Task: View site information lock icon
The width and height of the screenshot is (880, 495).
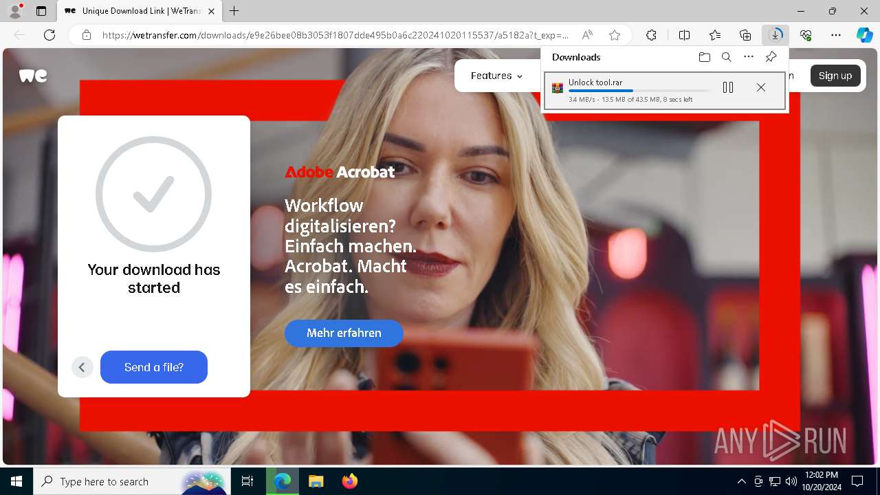Action: click(87, 35)
